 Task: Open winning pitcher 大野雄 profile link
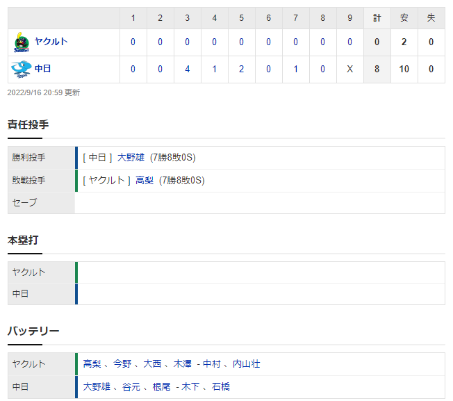(x=131, y=158)
